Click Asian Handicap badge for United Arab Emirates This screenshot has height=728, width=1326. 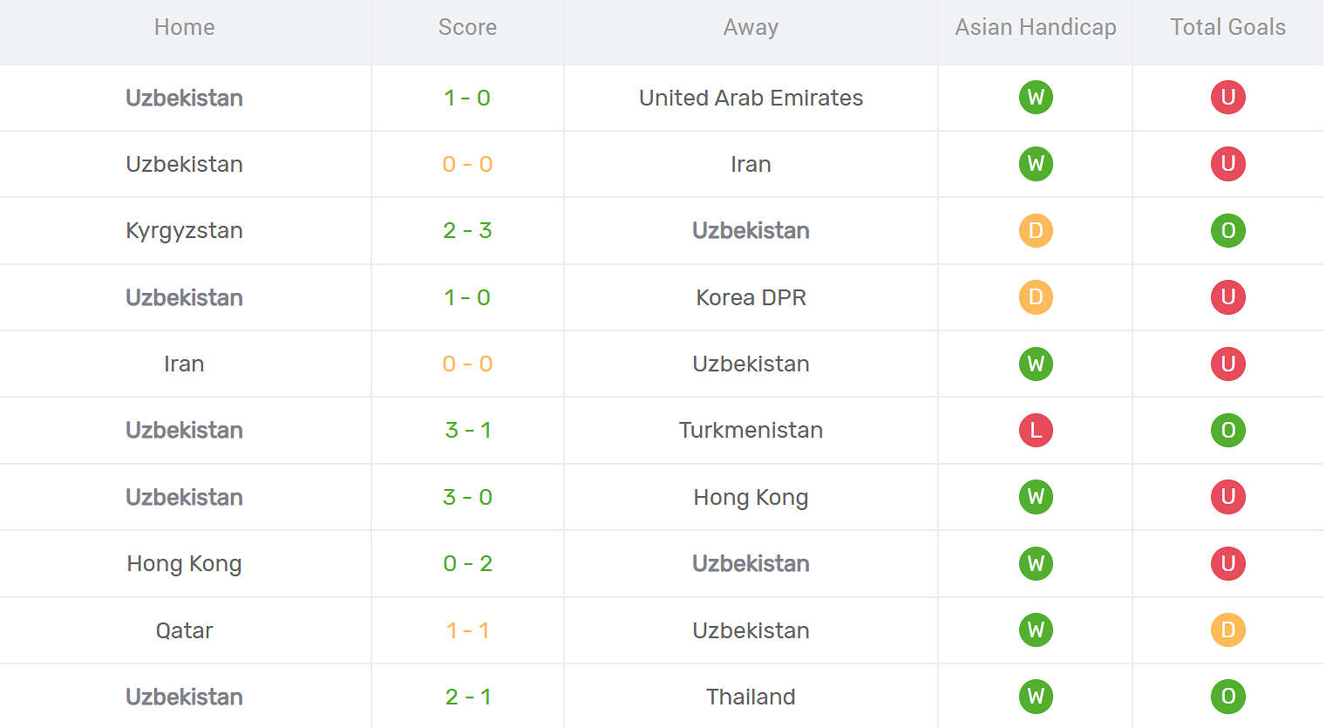point(1036,97)
